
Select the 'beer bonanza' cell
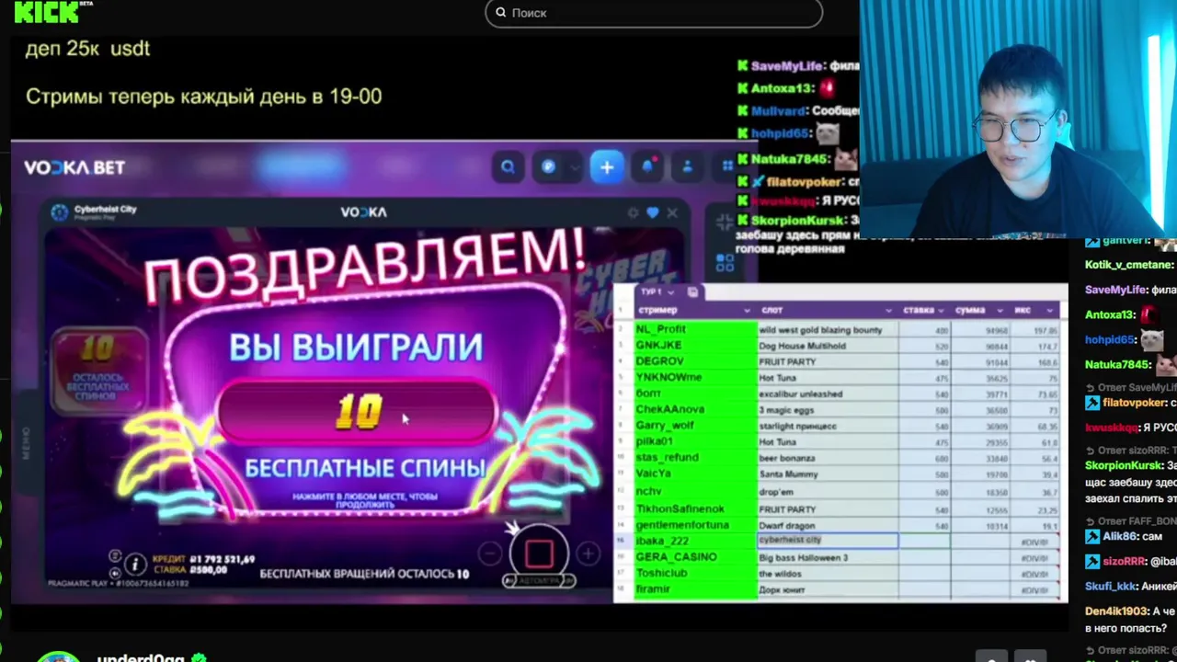(x=828, y=458)
